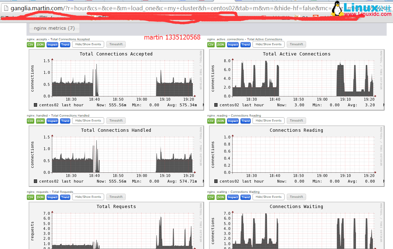Toggle Hide/Show Events on Total Requests
The width and height of the screenshot is (393, 249).
pos(88,197)
